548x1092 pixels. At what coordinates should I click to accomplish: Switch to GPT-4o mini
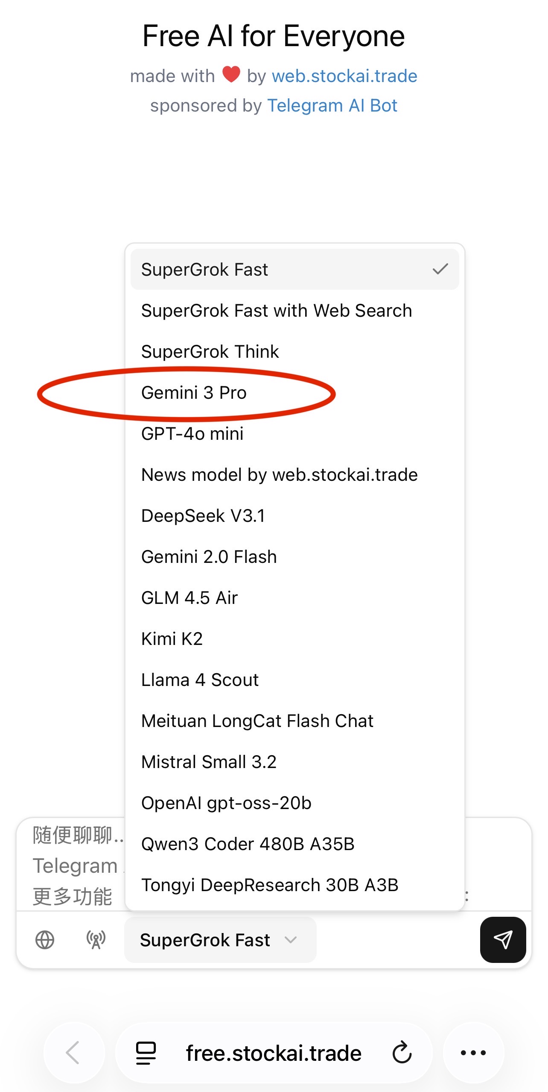192,434
